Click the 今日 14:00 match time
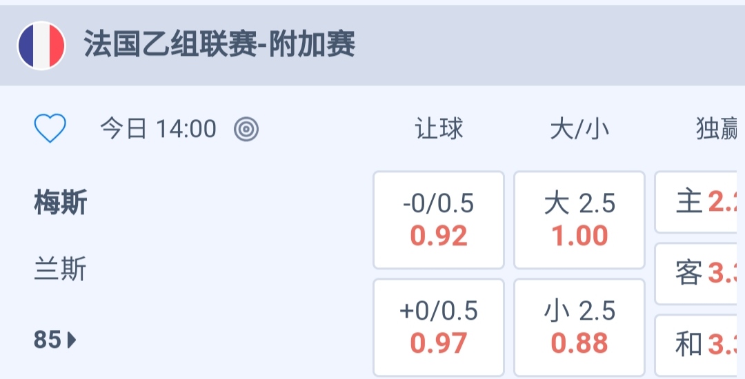Screen dimensions: 745x379 pyautogui.click(x=158, y=129)
